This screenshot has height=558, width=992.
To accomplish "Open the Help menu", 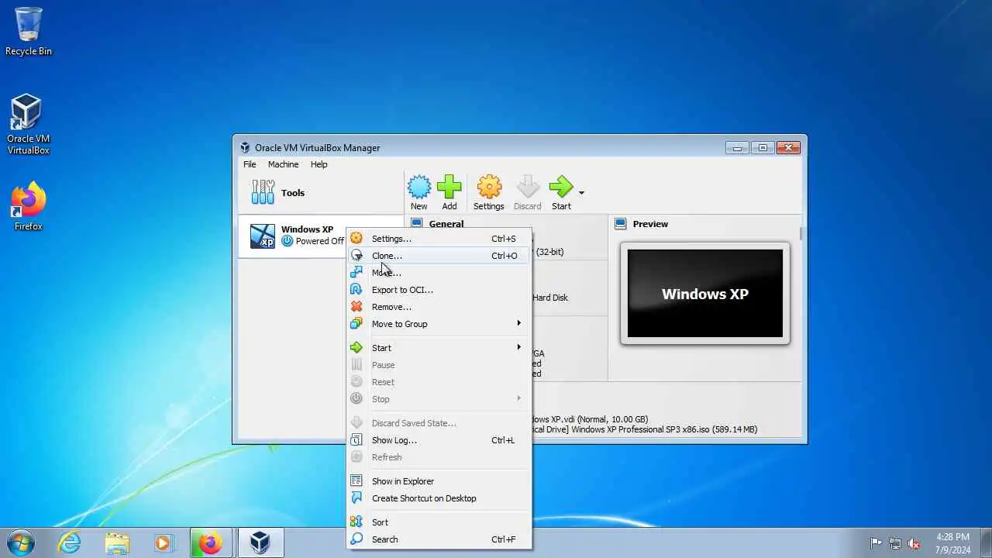I will point(319,164).
